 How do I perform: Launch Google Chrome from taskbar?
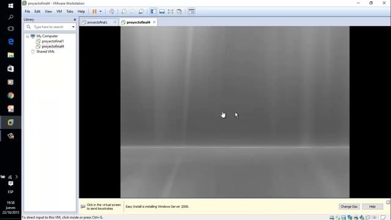tap(10, 95)
